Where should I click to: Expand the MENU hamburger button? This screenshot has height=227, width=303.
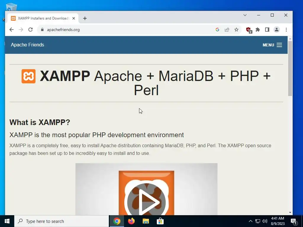coord(272,45)
